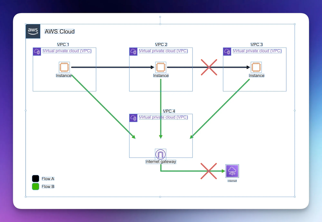Click the bottom-left corner selection handle
The image size is (322, 222).
[x=26, y=197]
